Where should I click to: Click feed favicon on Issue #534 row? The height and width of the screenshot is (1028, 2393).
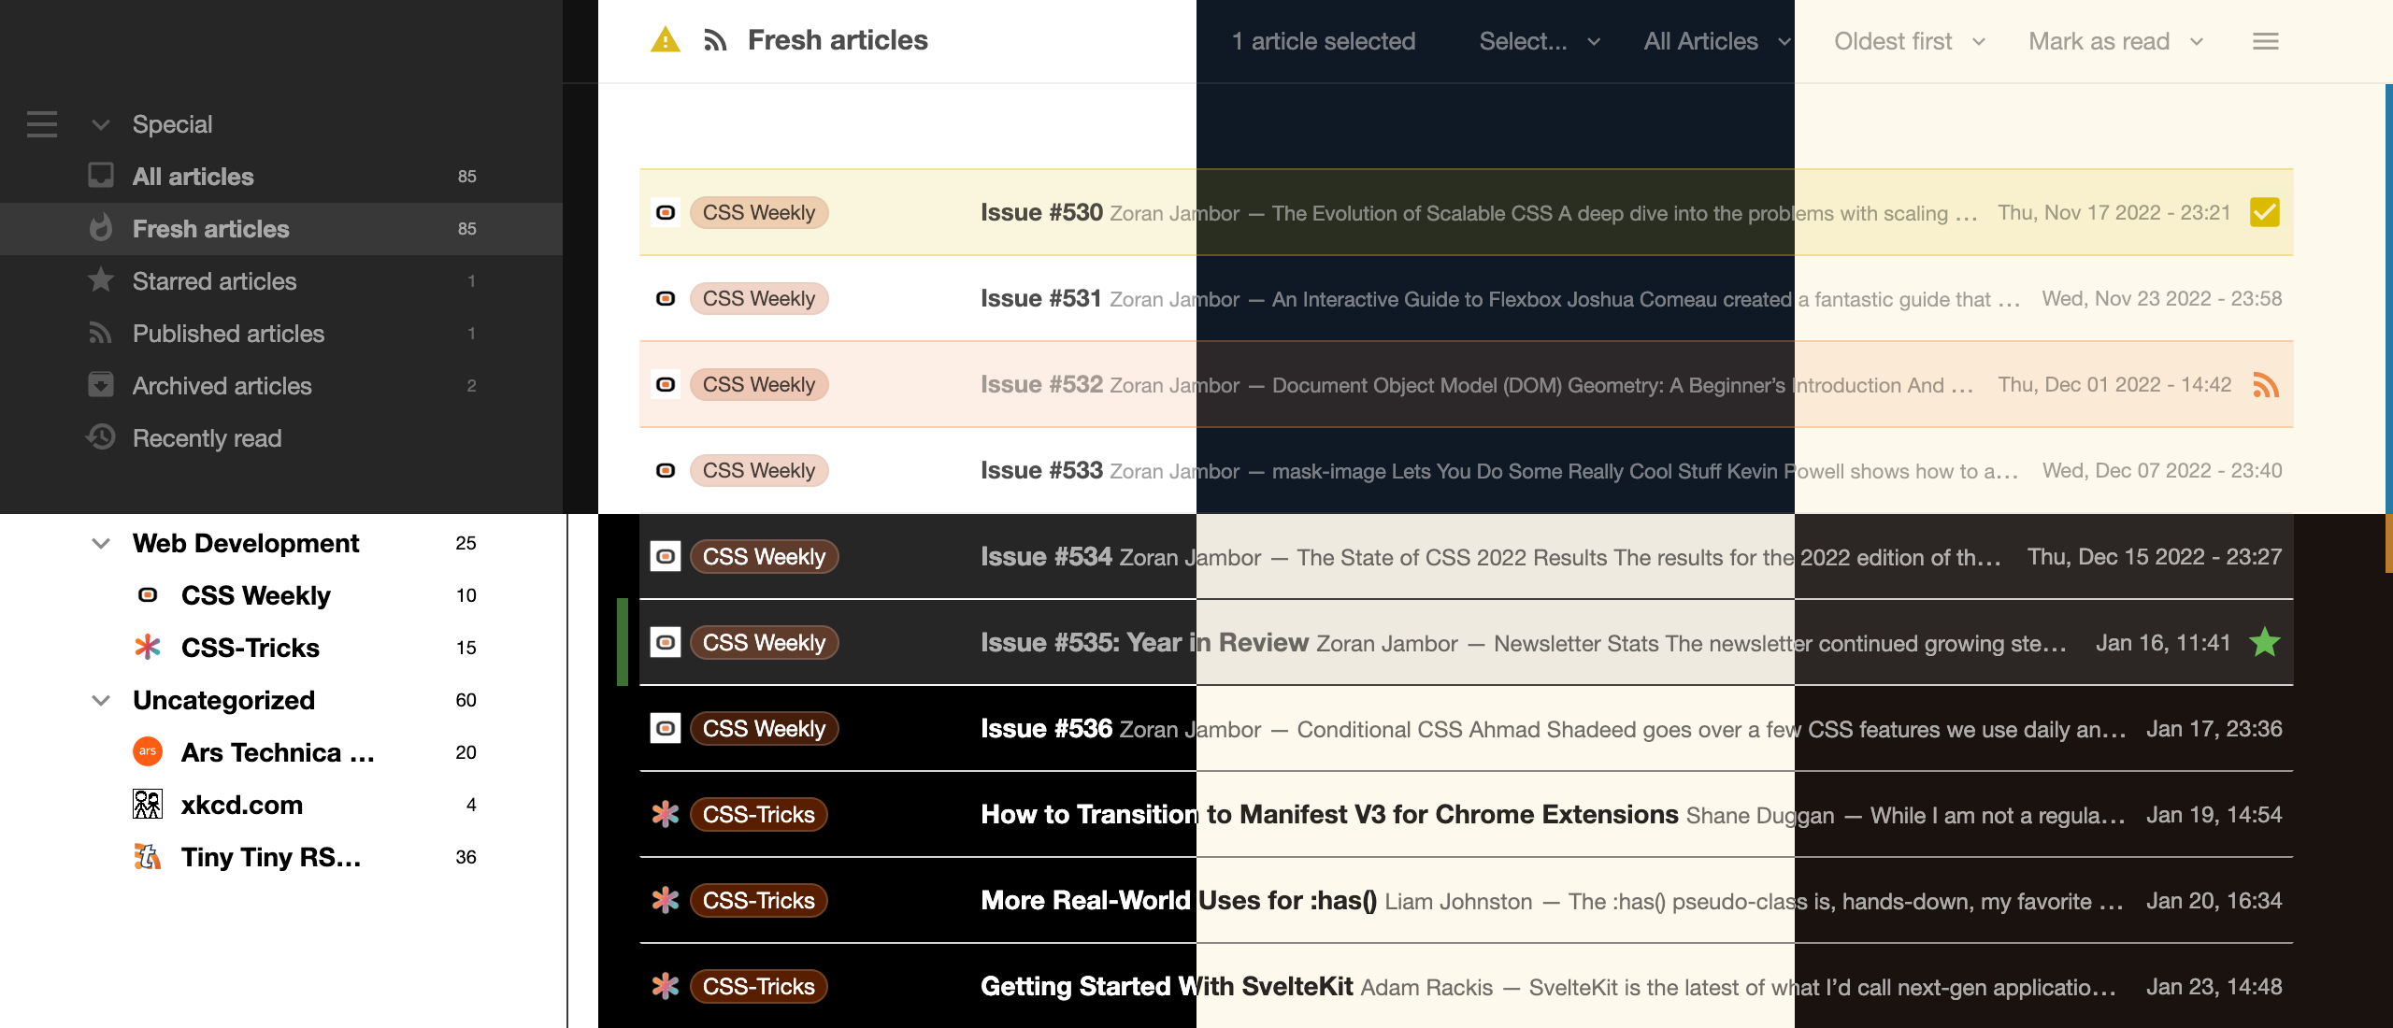[666, 556]
